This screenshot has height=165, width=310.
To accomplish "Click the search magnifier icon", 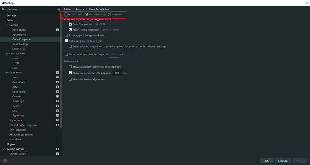I will coord(3,9).
